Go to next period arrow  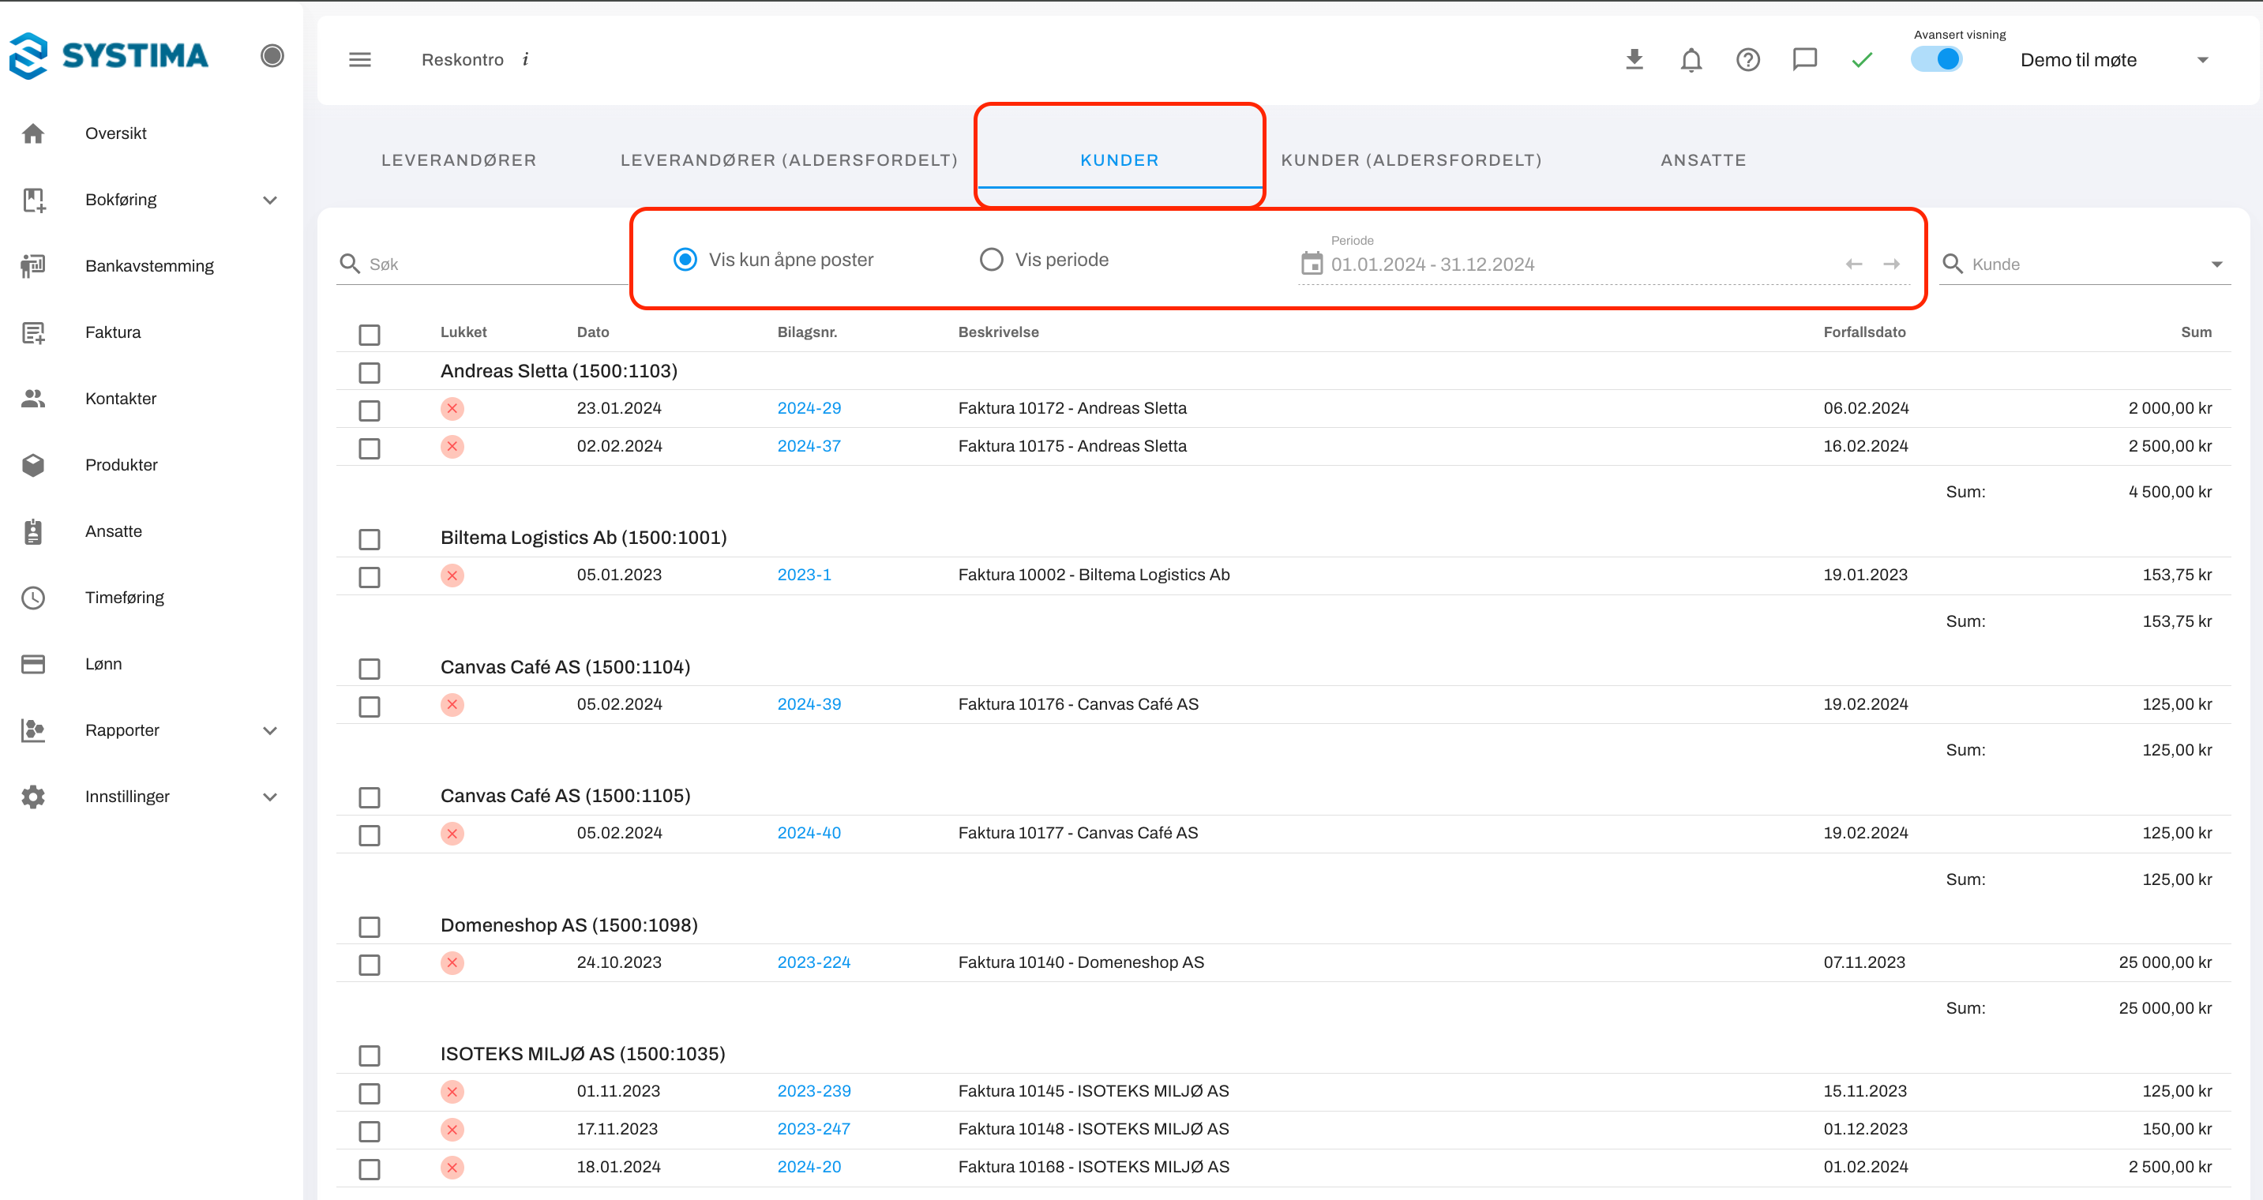[1891, 264]
